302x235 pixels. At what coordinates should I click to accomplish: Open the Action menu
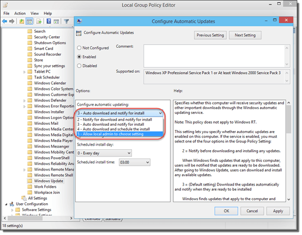point(20,14)
